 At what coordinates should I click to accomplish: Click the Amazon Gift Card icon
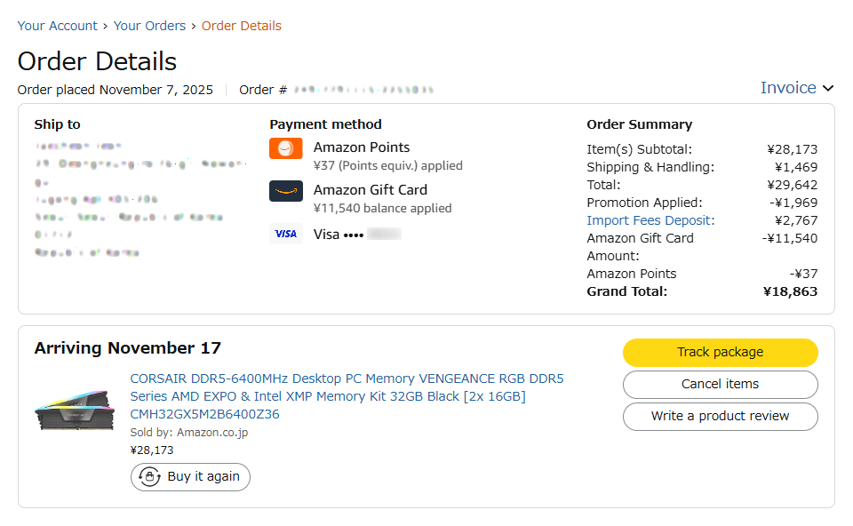[x=286, y=191]
